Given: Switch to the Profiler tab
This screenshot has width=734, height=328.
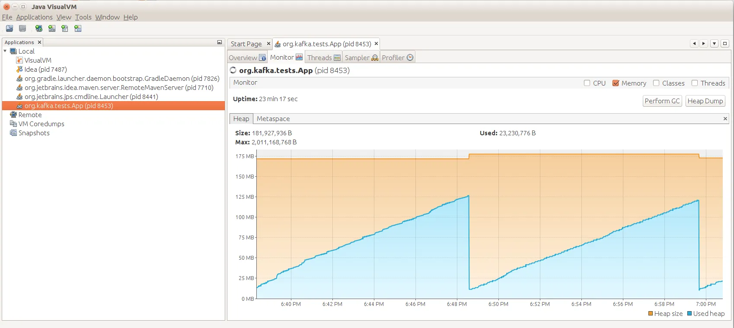Looking at the screenshot, I should pyautogui.click(x=398, y=57).
